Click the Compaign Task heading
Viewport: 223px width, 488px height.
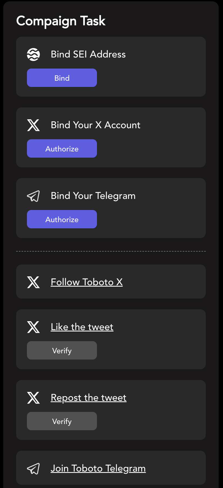pyautogui.click(x=61, y=21)
